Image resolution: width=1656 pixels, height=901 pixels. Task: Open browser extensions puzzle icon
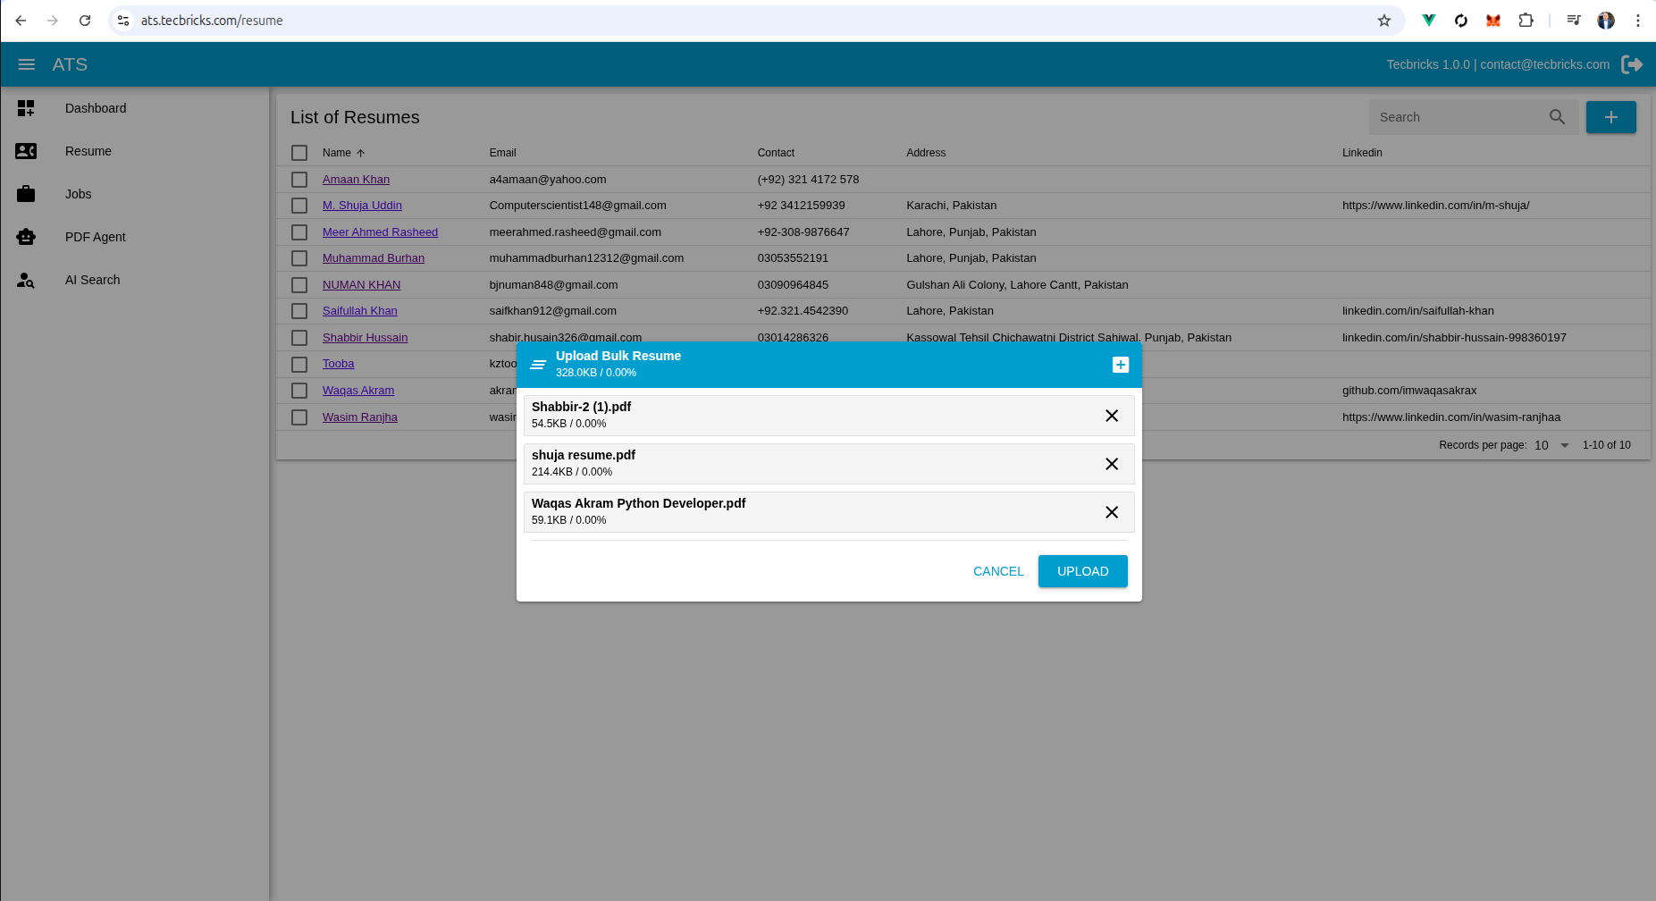[1526, 21]
